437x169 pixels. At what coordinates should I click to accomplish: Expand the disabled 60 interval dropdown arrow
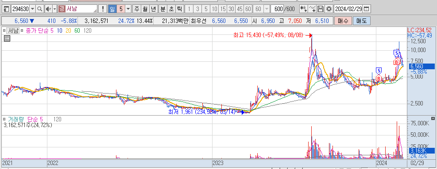click(267, 9)
